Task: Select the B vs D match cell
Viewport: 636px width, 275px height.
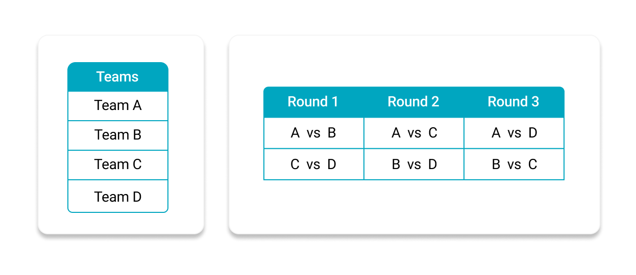Action: tap(413, 164)
